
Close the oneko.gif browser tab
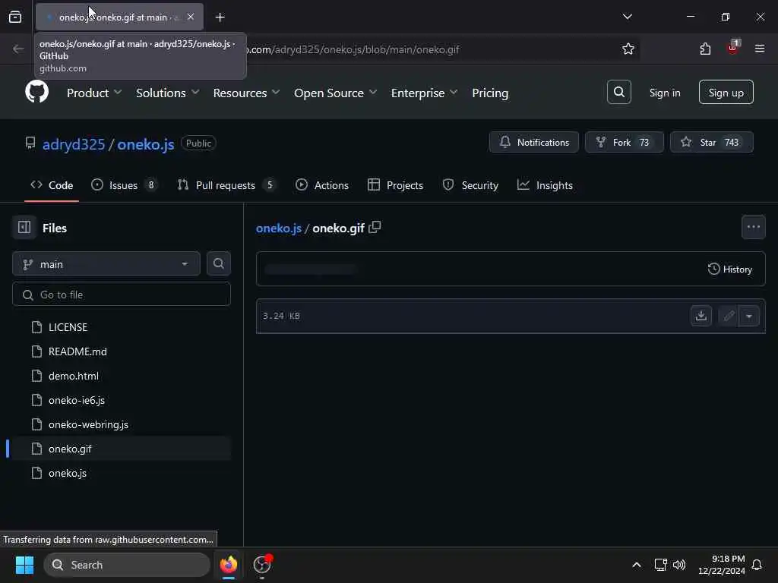pos(191,17)
